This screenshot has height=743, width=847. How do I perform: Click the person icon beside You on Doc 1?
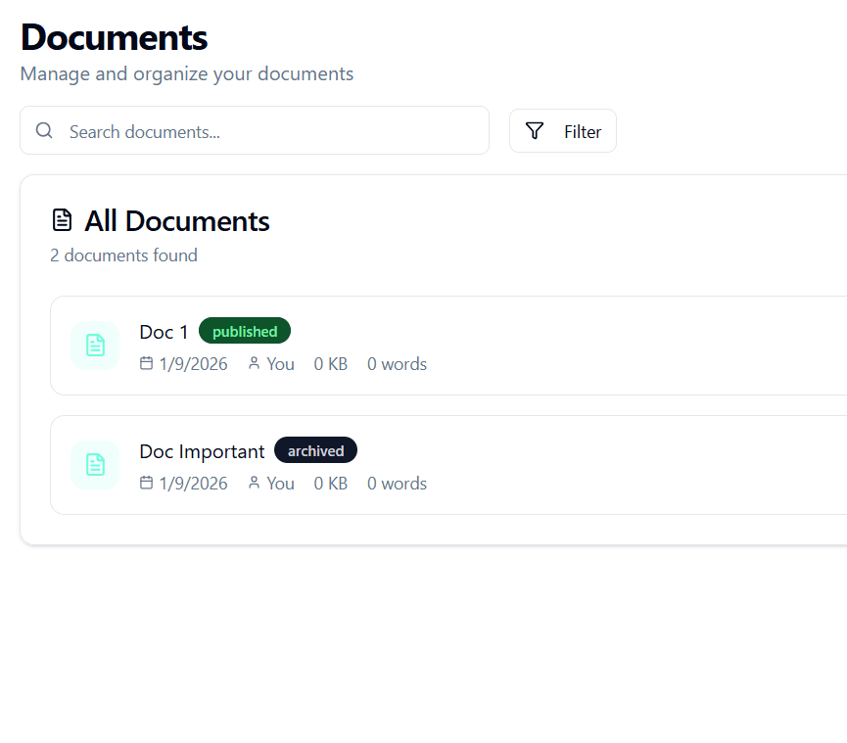(254, 363)
